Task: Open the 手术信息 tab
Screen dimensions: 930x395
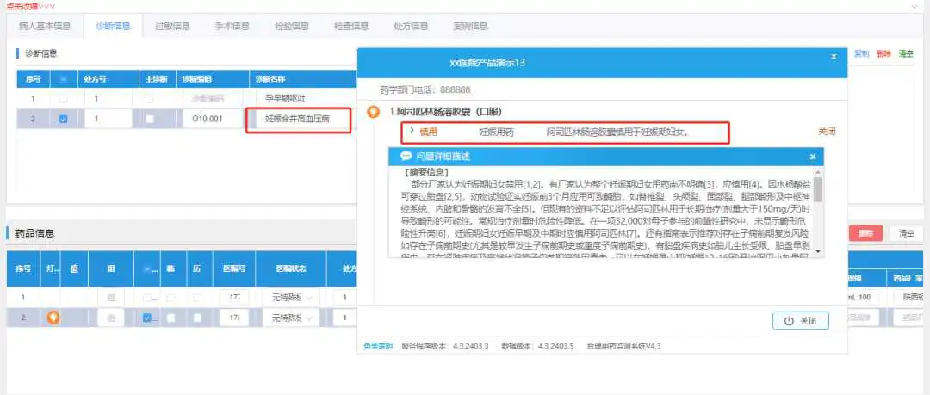Action: point(232,26)
